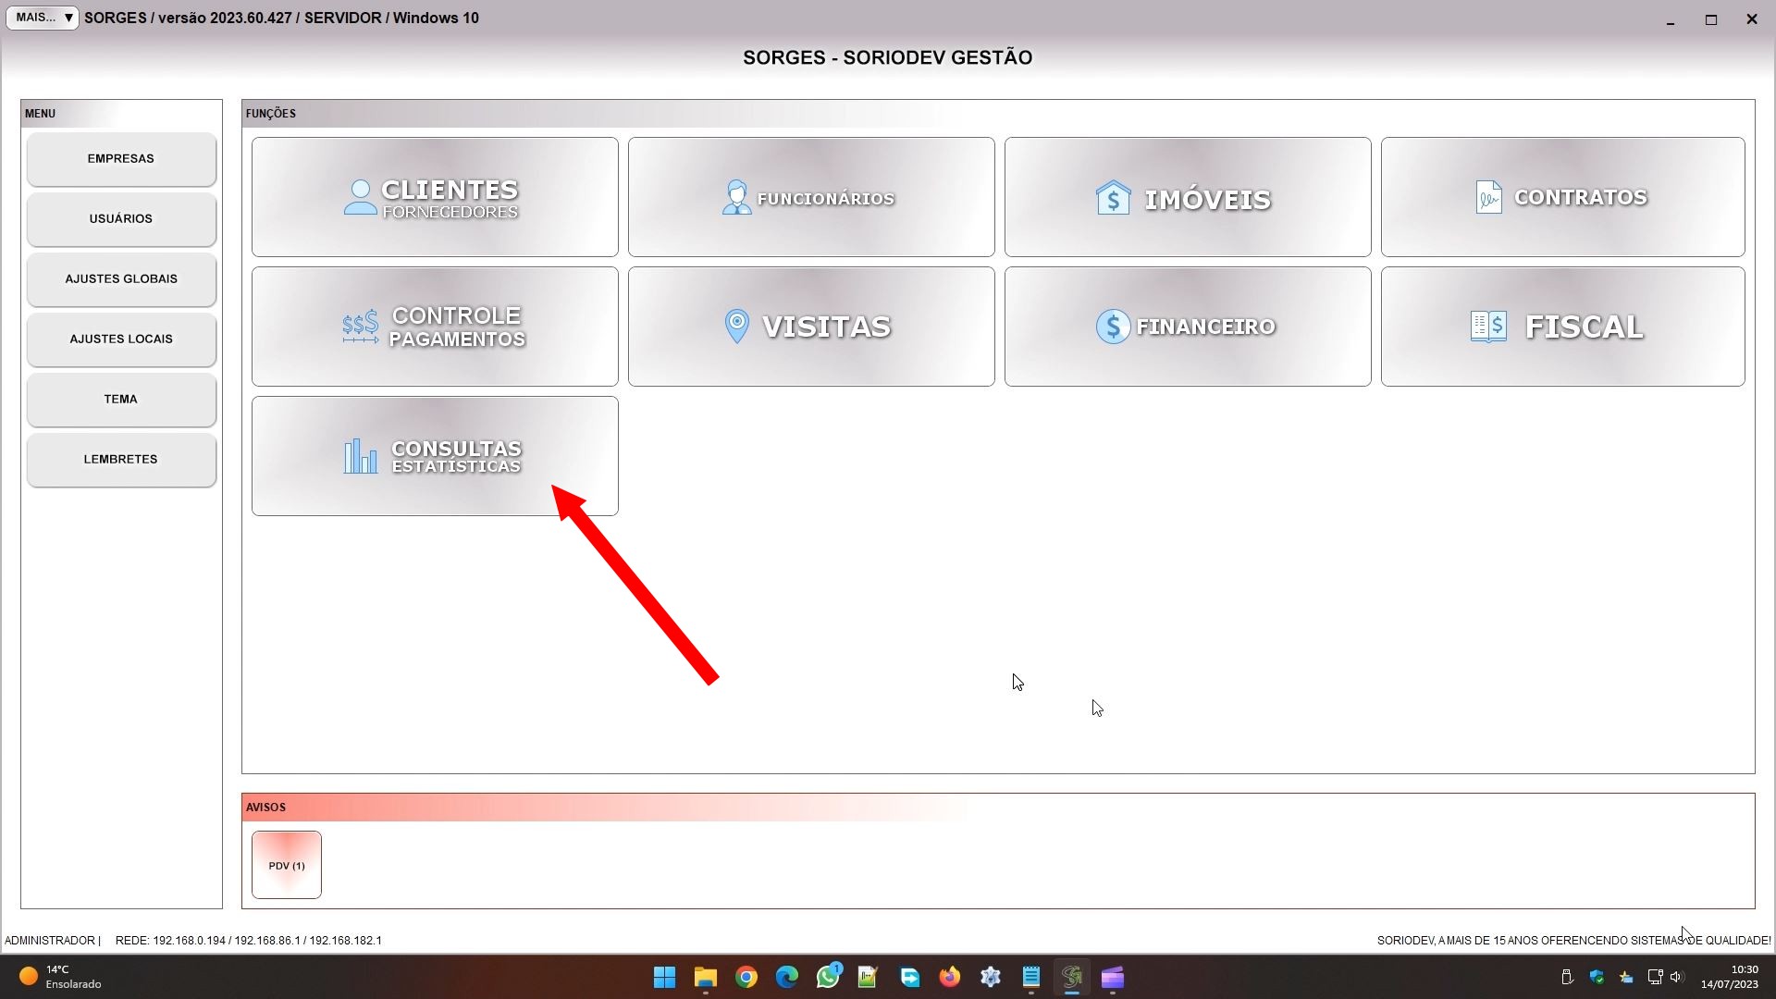1776x999 pixels.
Task: Open the Windows Start menu
Action: [664, 978]
